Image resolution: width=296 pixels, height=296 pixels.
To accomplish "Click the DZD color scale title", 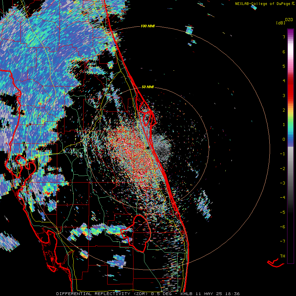I will coord(289,20).
